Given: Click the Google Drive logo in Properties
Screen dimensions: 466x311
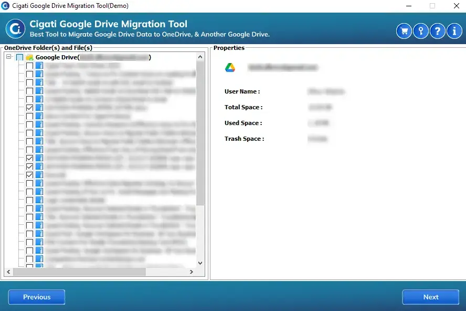Looking at the screenshot, I should (x=230, y=68).
